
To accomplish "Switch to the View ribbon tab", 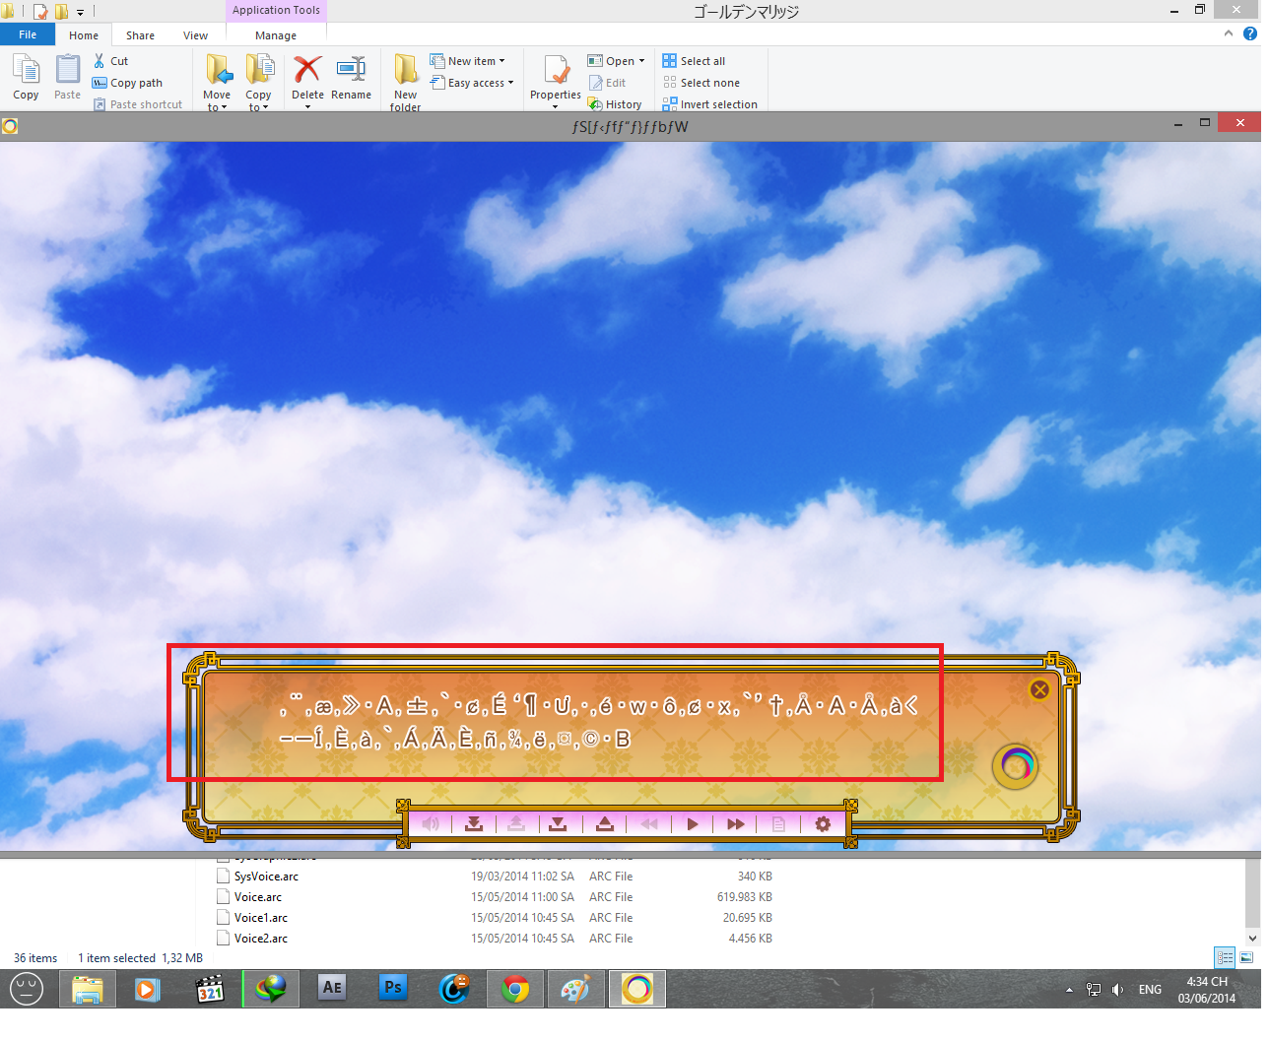I will pos(195,35).
